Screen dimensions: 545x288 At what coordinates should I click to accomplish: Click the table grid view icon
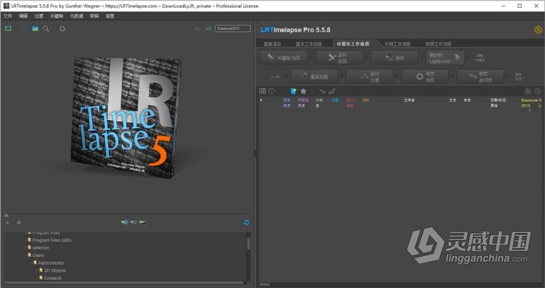click(263, 91)
